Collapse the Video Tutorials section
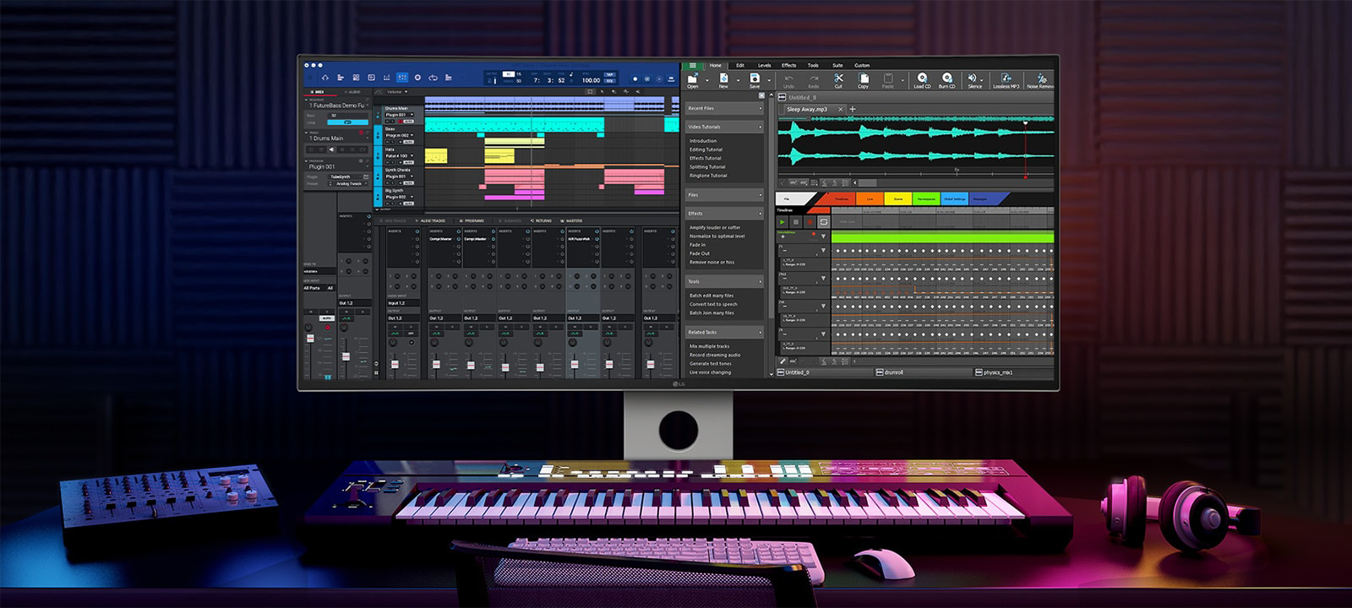 760,127
